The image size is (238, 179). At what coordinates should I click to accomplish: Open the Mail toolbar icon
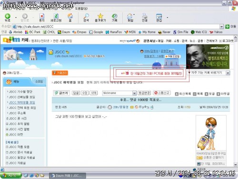pos(130,18)
